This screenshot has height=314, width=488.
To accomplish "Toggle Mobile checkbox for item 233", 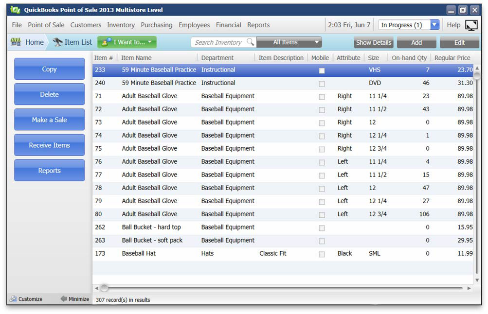I will point(322,70).
